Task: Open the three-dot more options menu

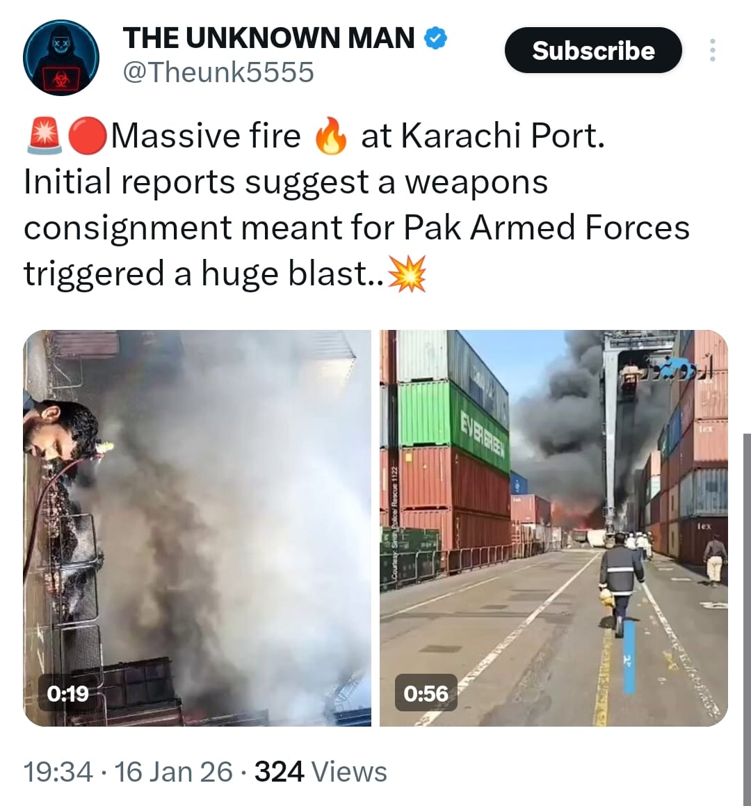Action: [x=713, y=50]
